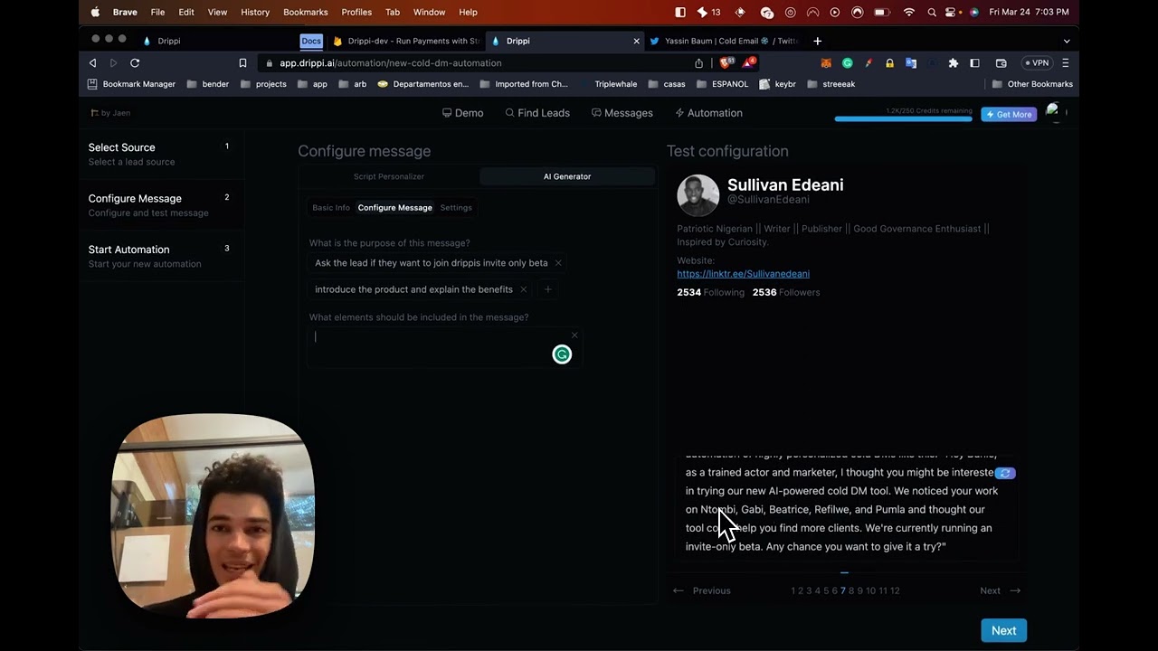Open Find Leads page
Image resolution: width=1158 pixels, height=651 pixels.
(x=537, y=113)
